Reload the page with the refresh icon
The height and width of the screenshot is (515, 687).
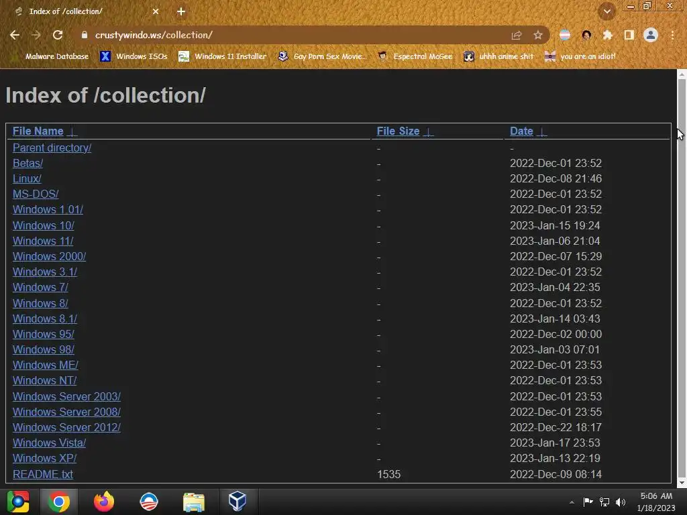[58, 35]
